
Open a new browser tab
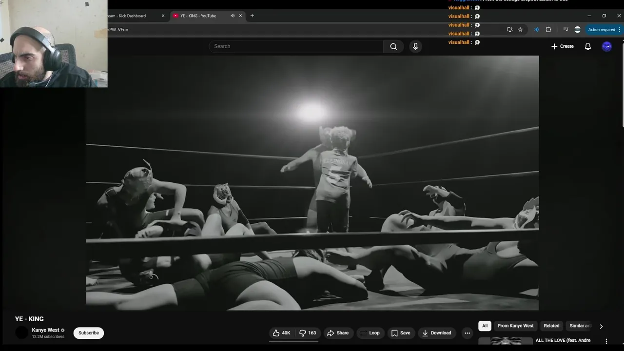[x=252, y=16]
